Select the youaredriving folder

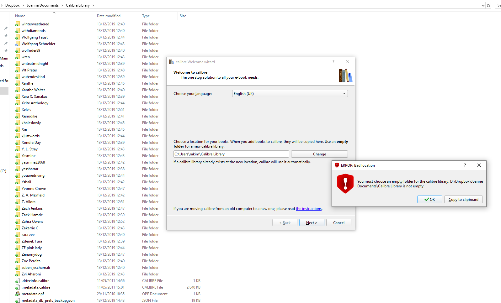click(33, 175)
